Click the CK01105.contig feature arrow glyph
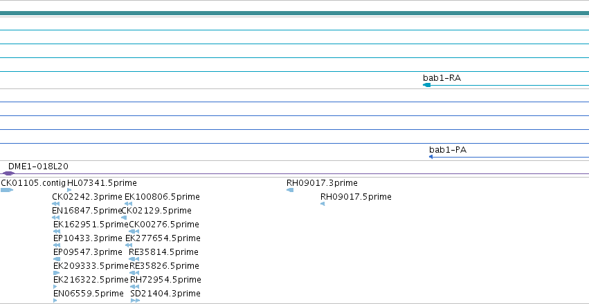The width and height of the screenshot is (589, 304). tap(7, 190)
